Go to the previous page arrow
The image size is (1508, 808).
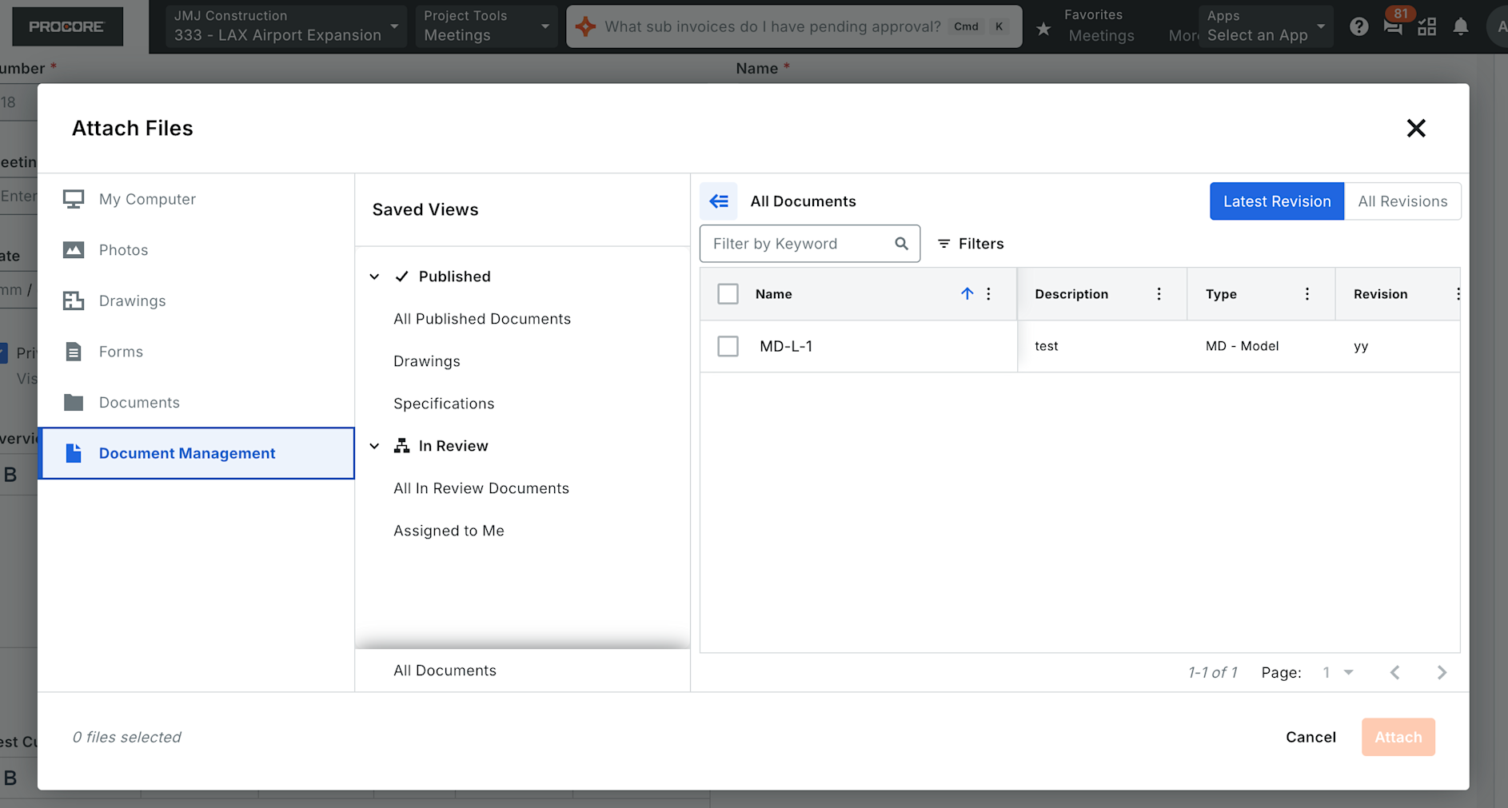(1394, 672)
